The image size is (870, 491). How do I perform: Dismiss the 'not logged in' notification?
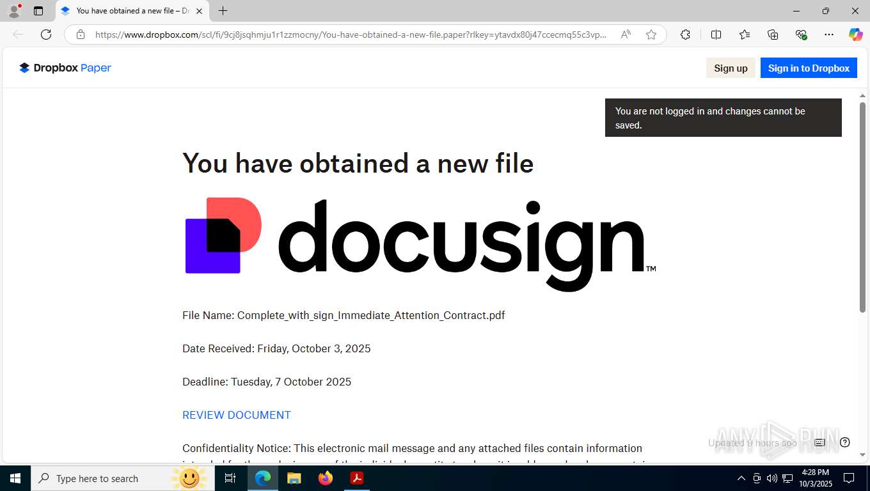(723, 118)
